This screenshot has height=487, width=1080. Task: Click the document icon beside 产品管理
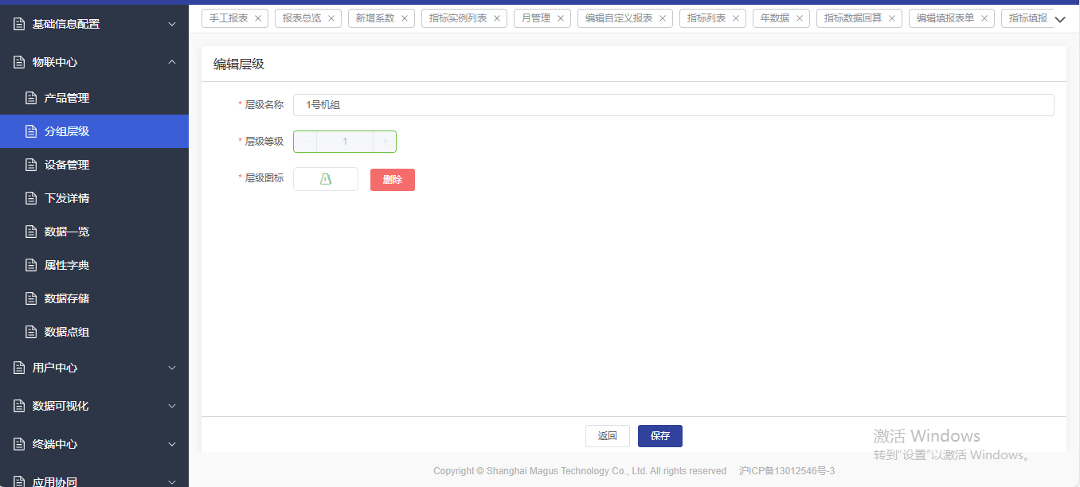coord(31,98)
